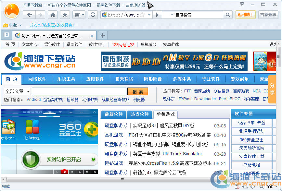The height and width of the screenshot is (191, 282).
Task: Select the 网络软件 navigation tab
Action: click(37, 79)
